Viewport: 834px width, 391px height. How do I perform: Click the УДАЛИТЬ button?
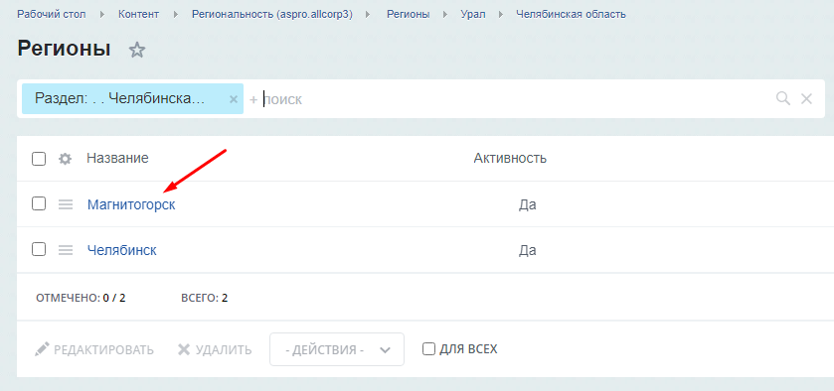[x=215, y=349]
